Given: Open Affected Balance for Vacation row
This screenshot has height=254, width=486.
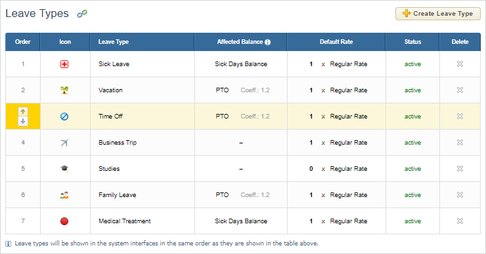Looking at the screenshot, I should [x=222, y=90].
